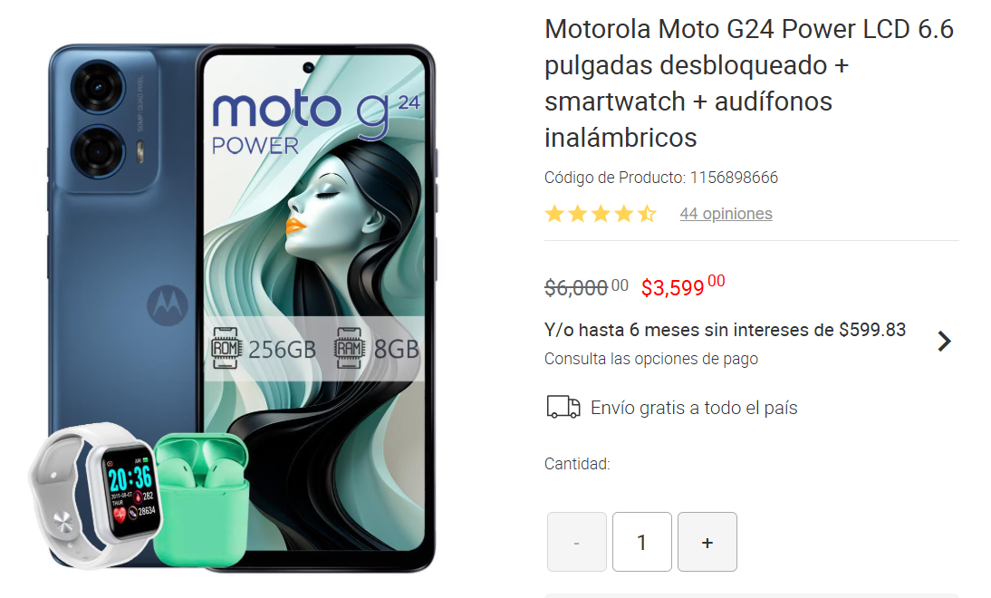Click Envío gratis a todo el país
991x598 pixels.
pyautogui.click(x=694, y=408)
